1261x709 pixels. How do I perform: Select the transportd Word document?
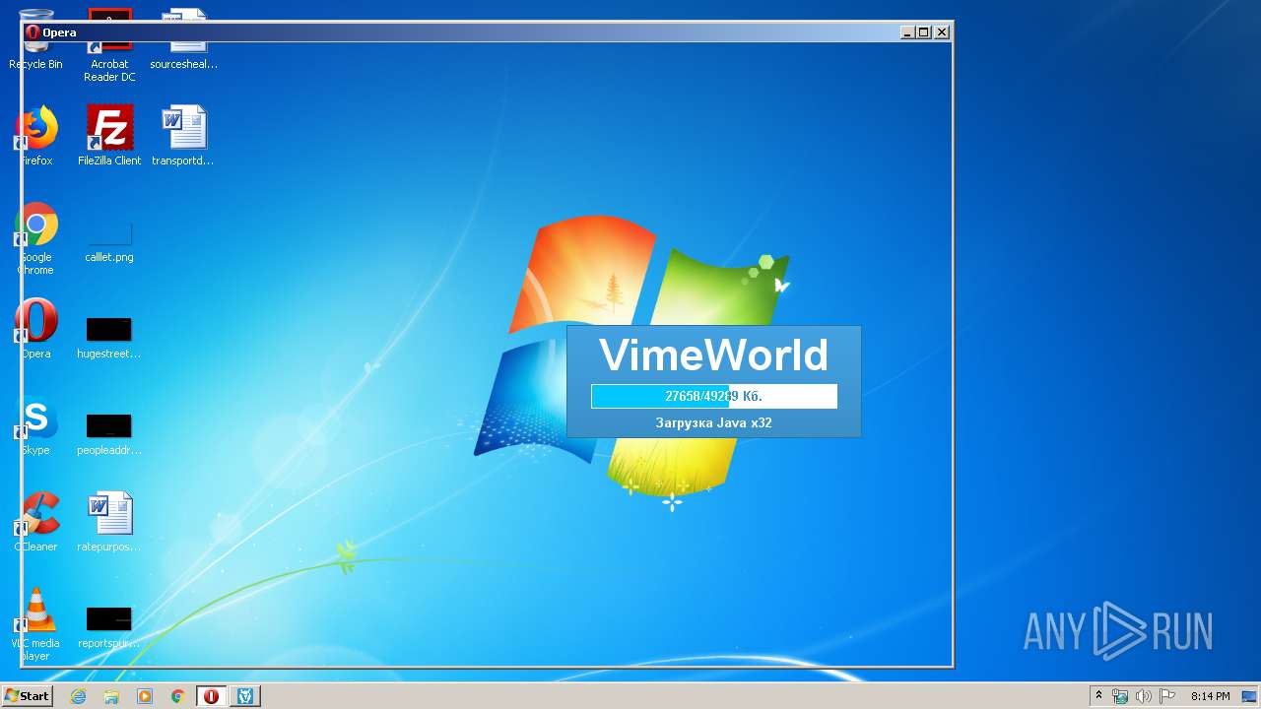183,136
